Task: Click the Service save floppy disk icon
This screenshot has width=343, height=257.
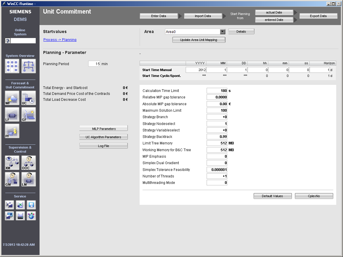Action: 31,205
